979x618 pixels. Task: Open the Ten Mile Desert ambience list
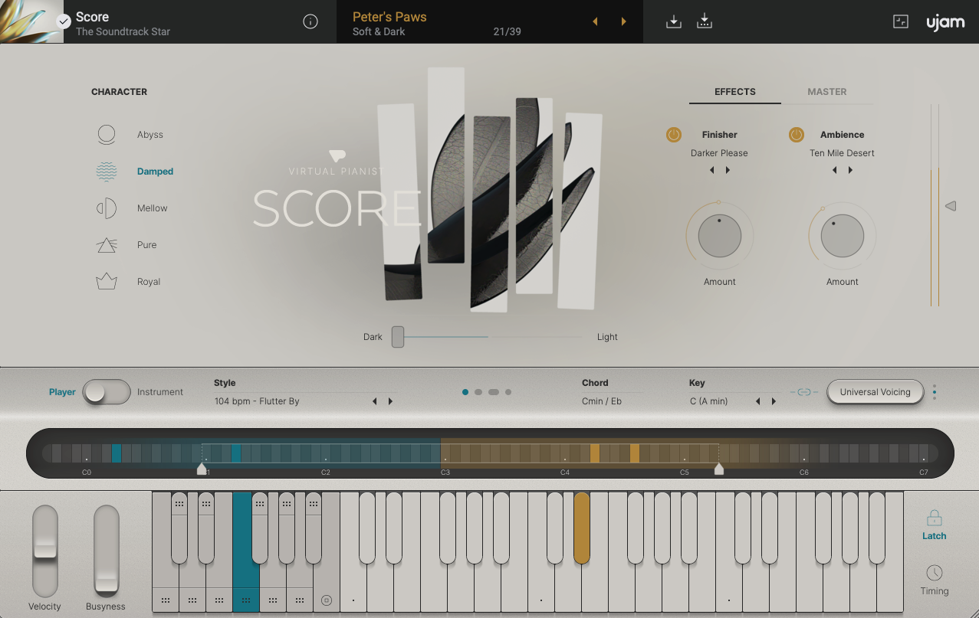(x=842, y=153)
